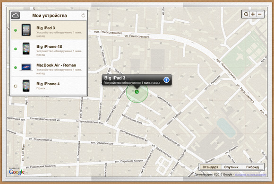Click Big iPhone 4S green status dot
This screenshot has height=184, width=274.
(x=16, y=49)
